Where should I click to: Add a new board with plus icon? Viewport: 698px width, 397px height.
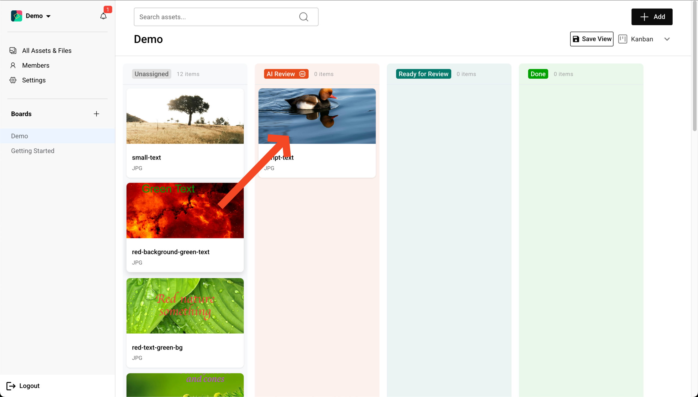click(96, 114)
